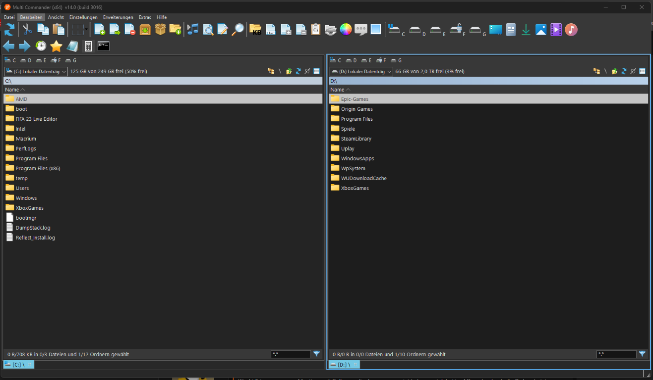This screenshot has width=653, height=380.
Task: Click the calculator icon in second toolbar row
Action: (88, 47)
